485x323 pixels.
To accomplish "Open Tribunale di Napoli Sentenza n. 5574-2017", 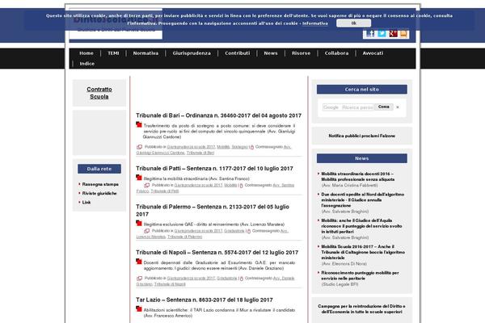I will click(217, 253).
